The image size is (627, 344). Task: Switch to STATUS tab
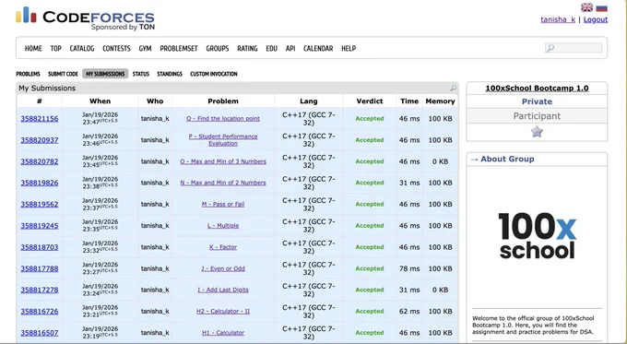[141, 74]
